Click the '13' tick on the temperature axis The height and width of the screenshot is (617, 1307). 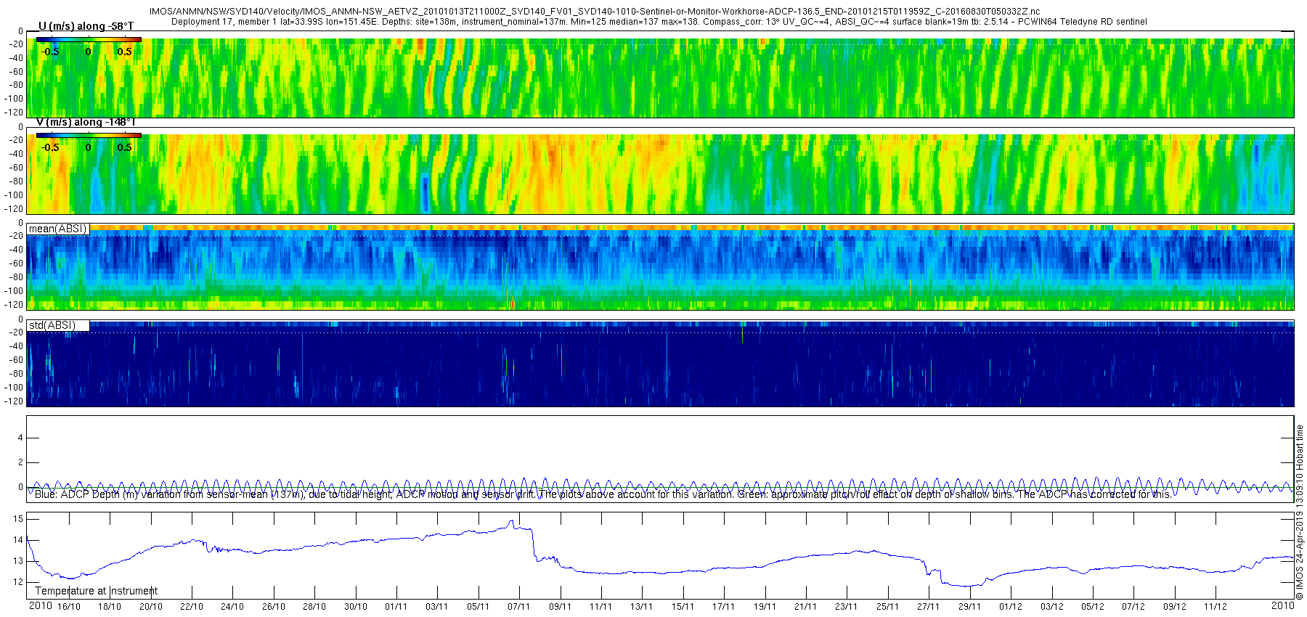pyautogui.click(x=18, y=561)
